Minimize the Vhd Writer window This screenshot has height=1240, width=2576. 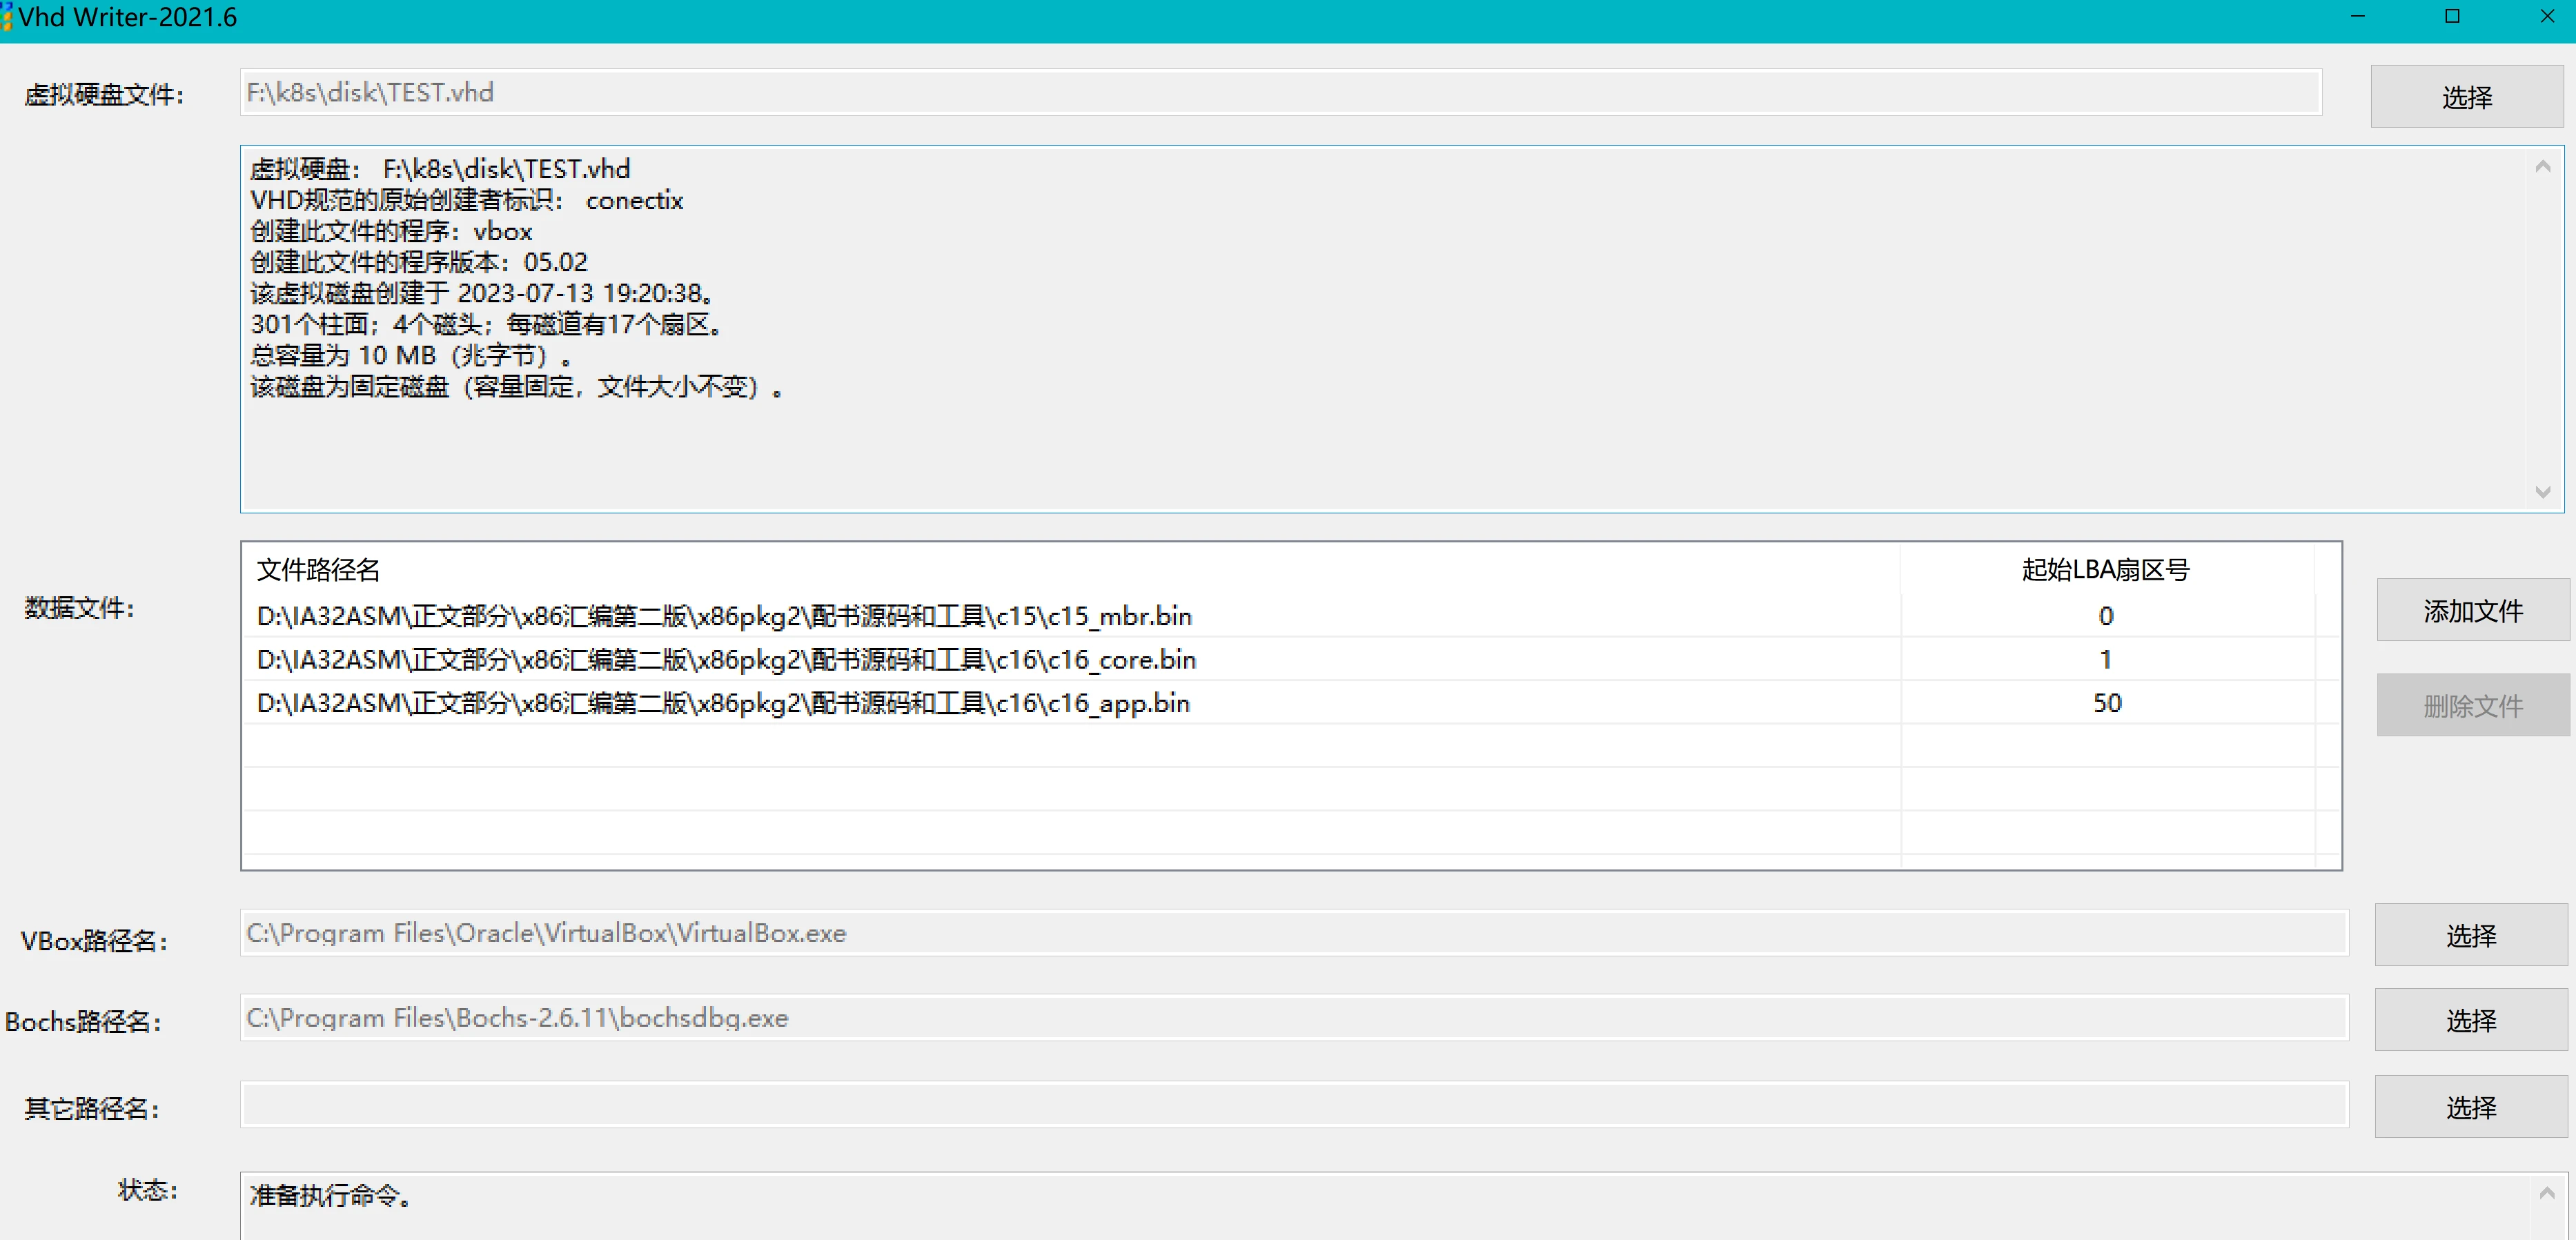coord(2357,16)
